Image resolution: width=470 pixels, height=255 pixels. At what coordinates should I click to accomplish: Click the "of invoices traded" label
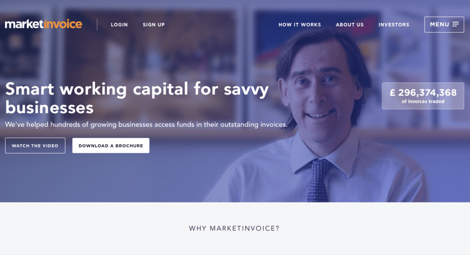click(x=423, y=102)
